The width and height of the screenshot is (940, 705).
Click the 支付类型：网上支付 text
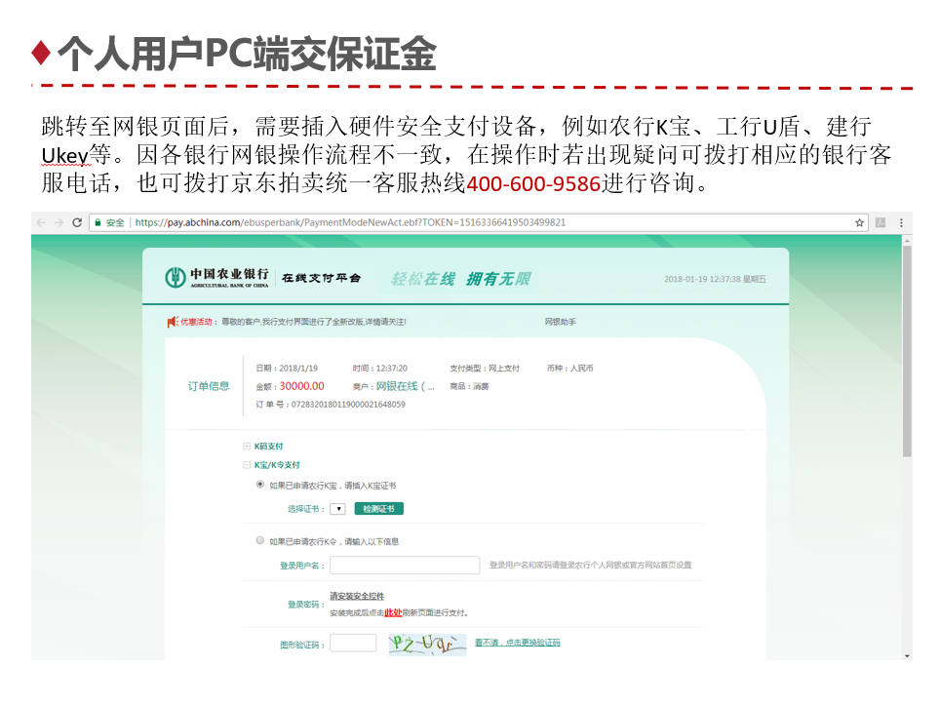pyautogui.click(x=485, y=368)
